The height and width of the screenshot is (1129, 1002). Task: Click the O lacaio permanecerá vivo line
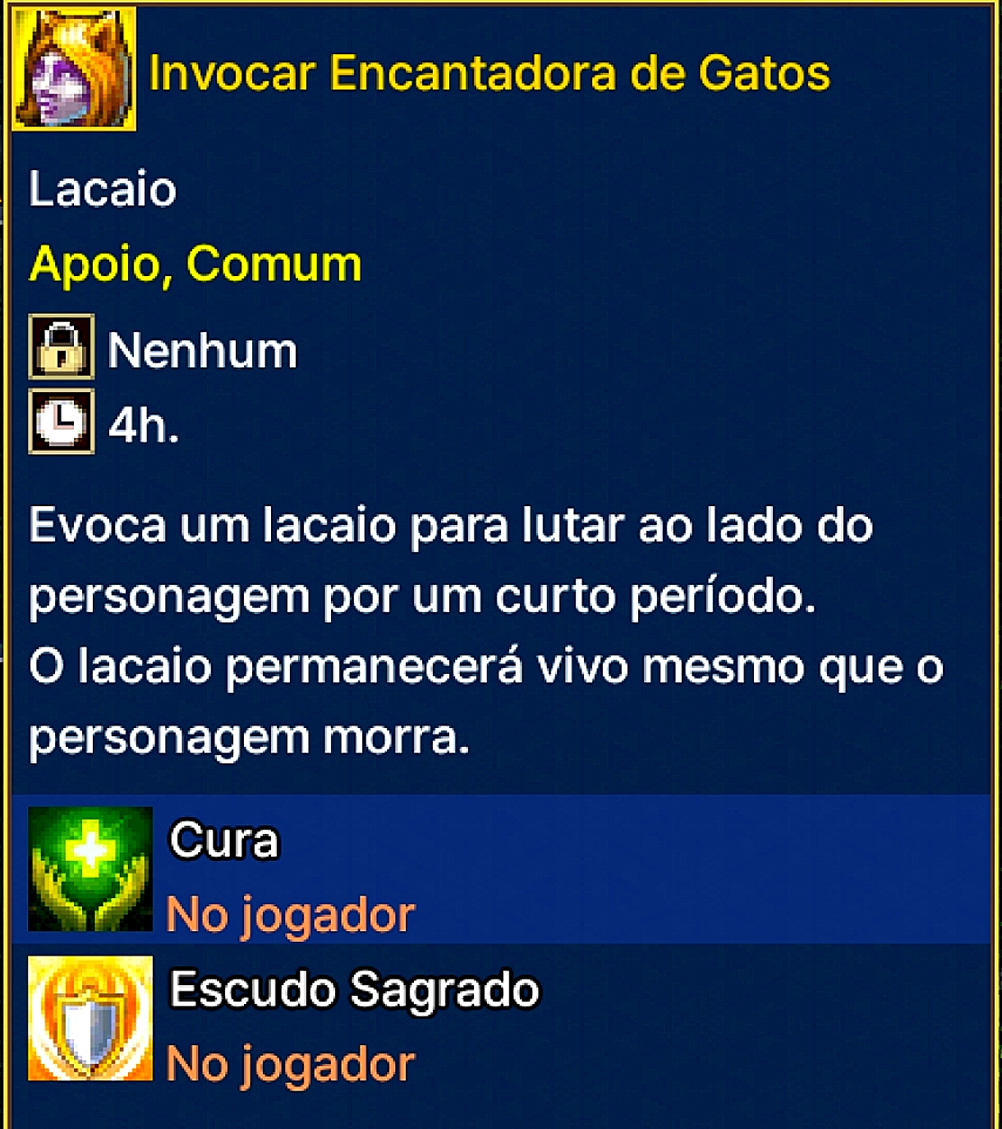[486, 667]
